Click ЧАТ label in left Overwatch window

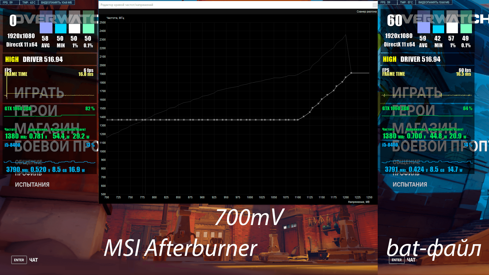(x=34, y=260)
